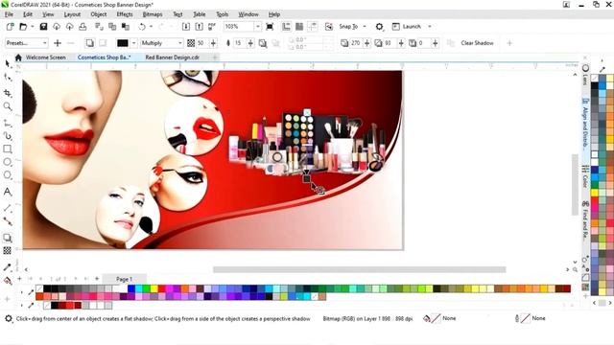
Task: Enable the drop shadow mode button
Action: tap(89, 43)
